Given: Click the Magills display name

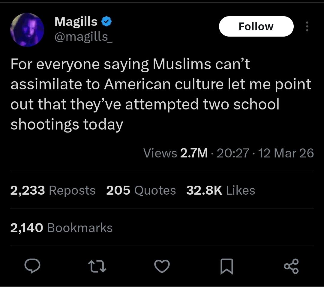Looking at the screenshot, I should click(x=76, y=22).
